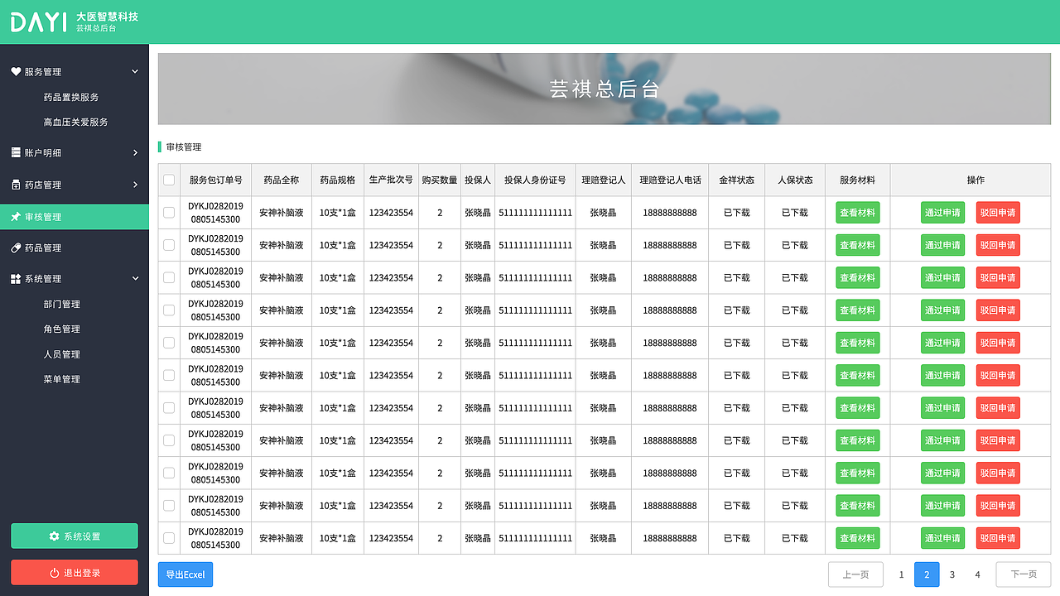Check the checkbox of the first data row
Image resolution: width=1060 pixels, height=596 pixels.
point(169,213)
